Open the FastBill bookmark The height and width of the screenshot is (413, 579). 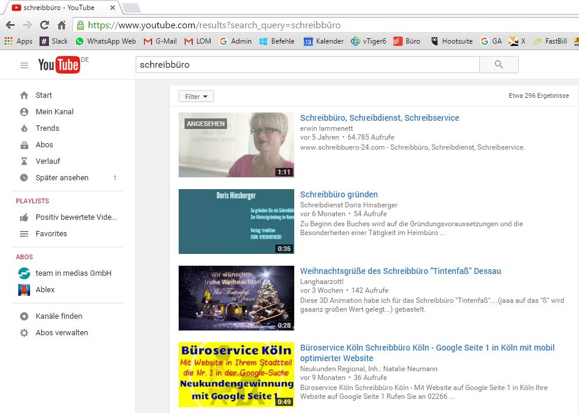pyautogui.click(x=550, y=41)
